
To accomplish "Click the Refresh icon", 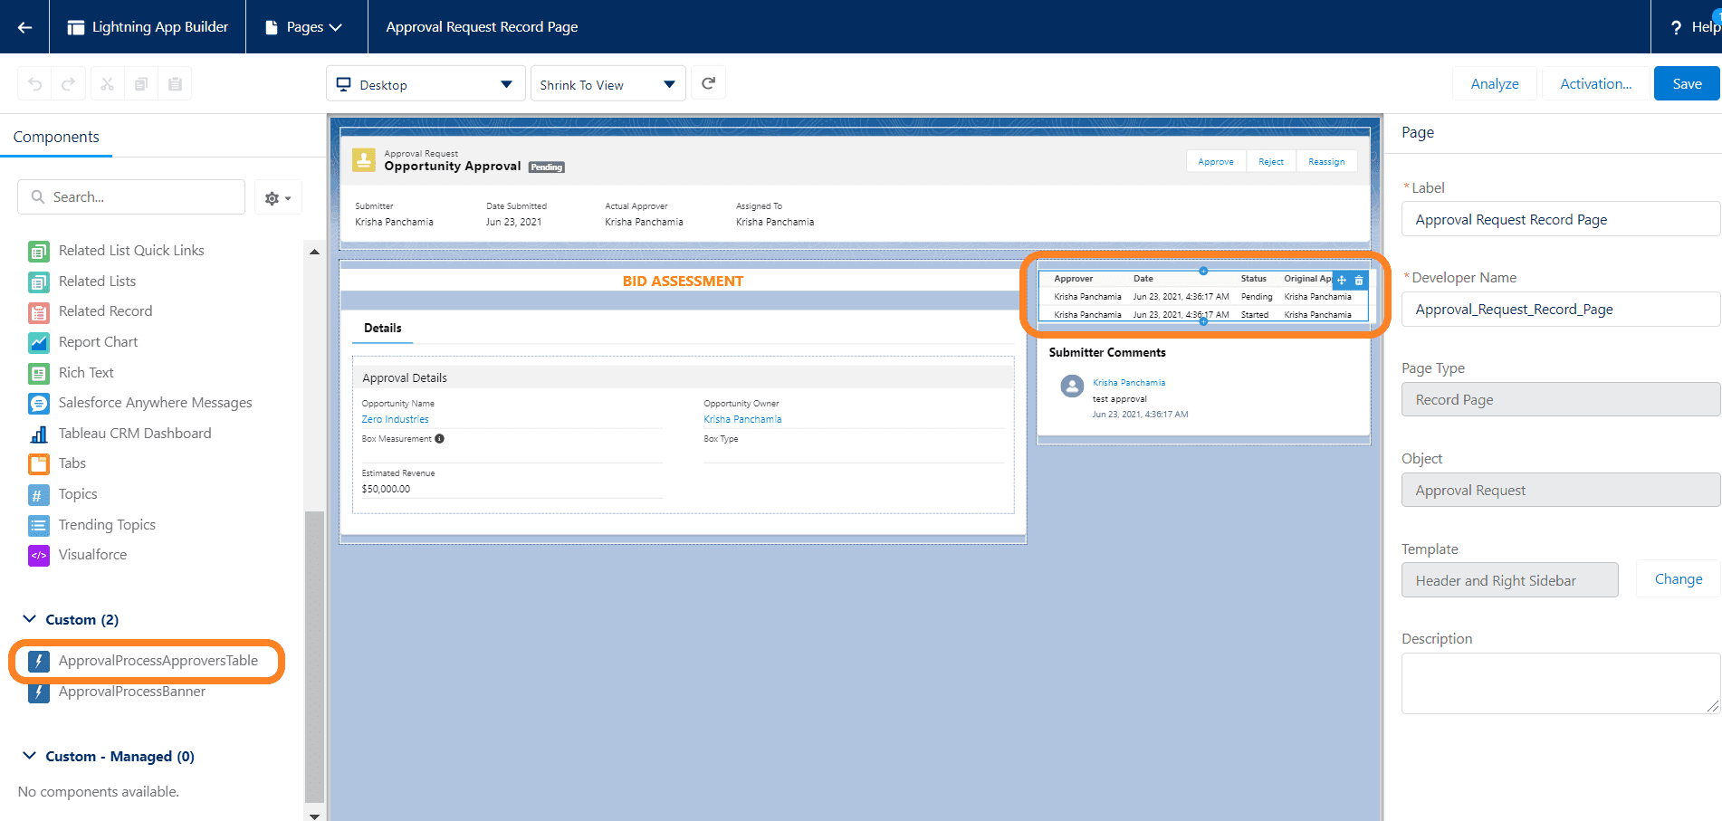I will (709, 83).
